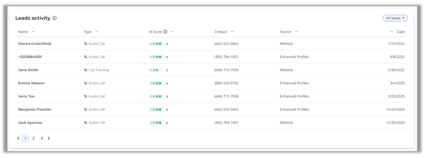The width and height of the screenshot is (424, 158).
Task: Expand the Type column sort chevron
Action: pos(97,32)
